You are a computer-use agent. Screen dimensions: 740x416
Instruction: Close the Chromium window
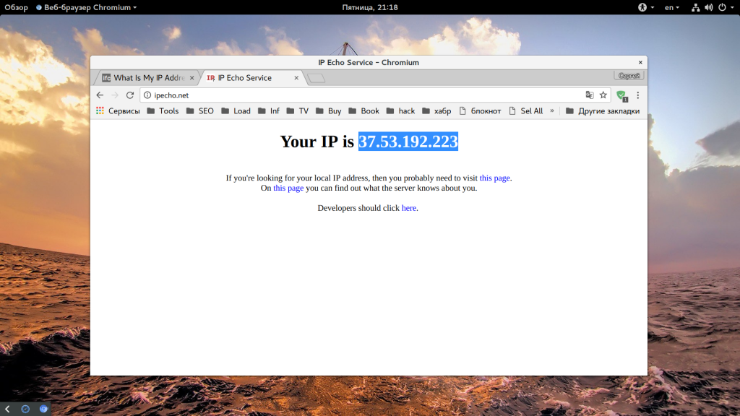click(640, 62)
